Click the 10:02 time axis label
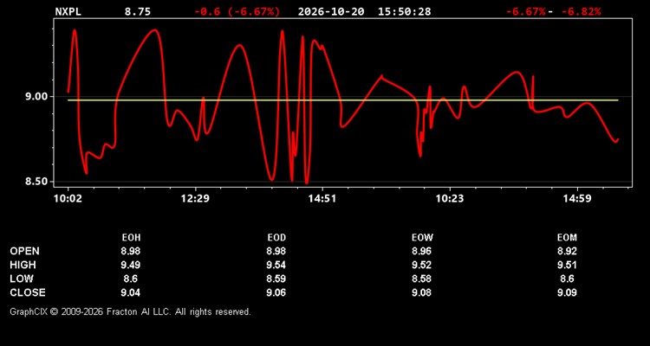This screenshot has height=346, width=650. coord(68,198)
